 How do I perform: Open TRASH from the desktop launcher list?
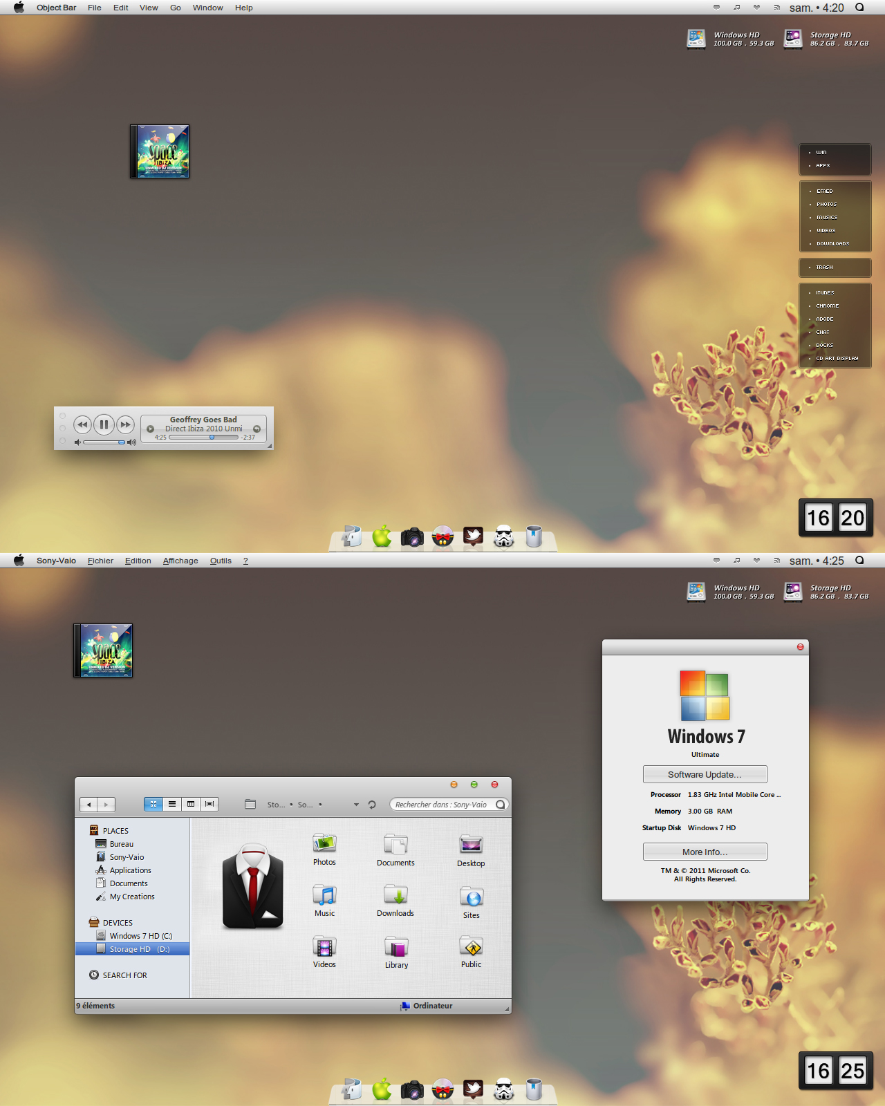click(x=824, y=267)
